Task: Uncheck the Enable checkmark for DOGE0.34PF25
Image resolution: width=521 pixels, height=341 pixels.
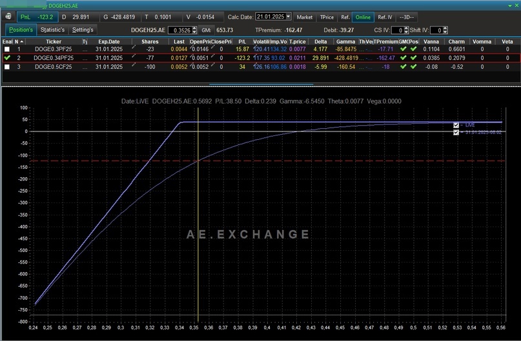Action: tap(7, 58)
